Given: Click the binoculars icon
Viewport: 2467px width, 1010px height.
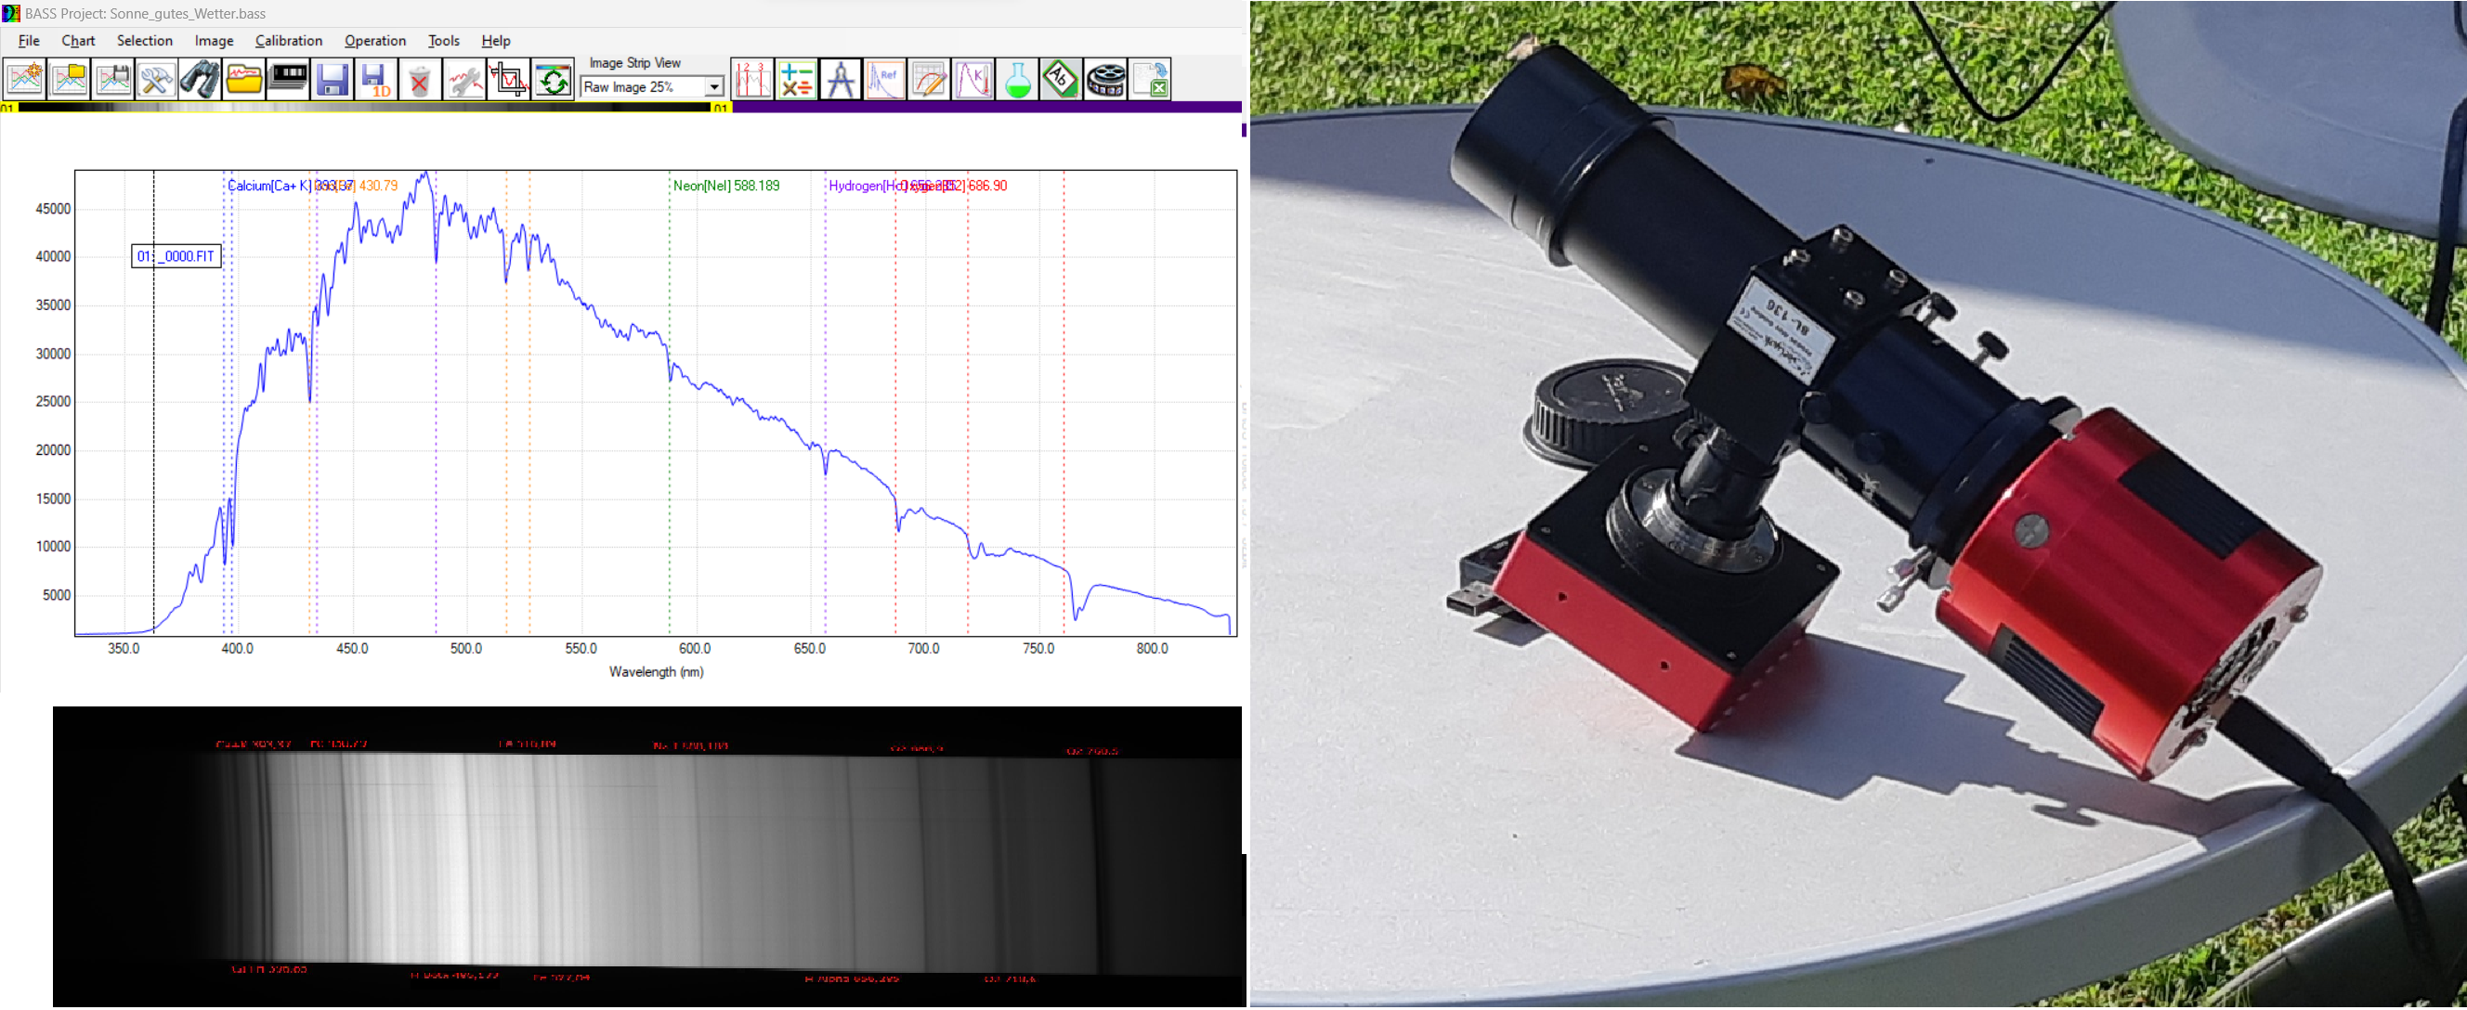Looking at the screenshot, I should point(200,80).
